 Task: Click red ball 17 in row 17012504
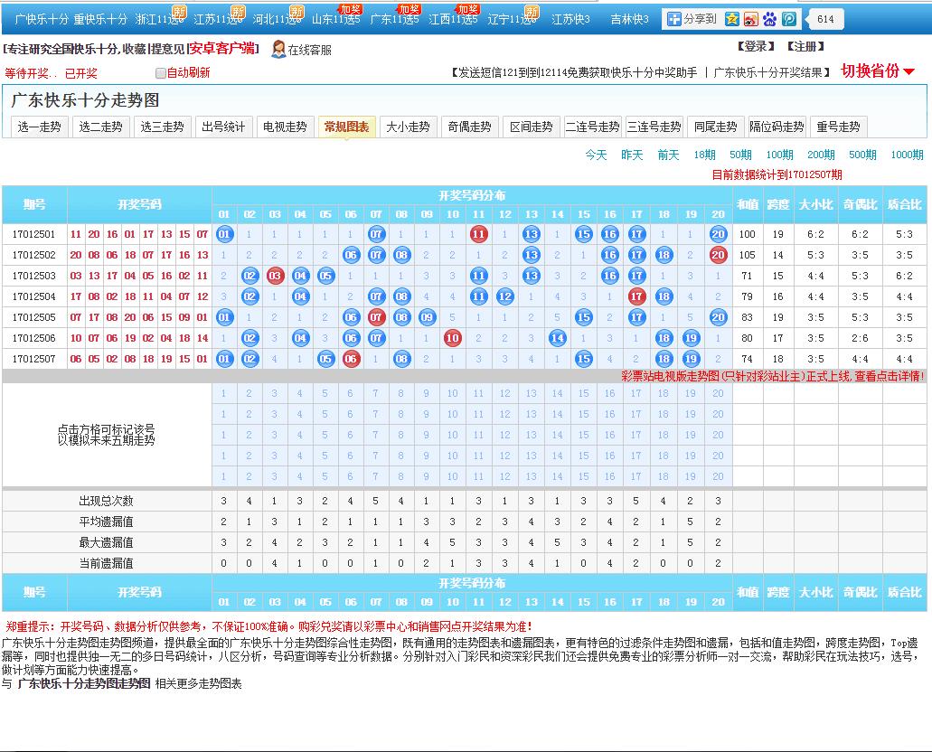coord(636,296)
